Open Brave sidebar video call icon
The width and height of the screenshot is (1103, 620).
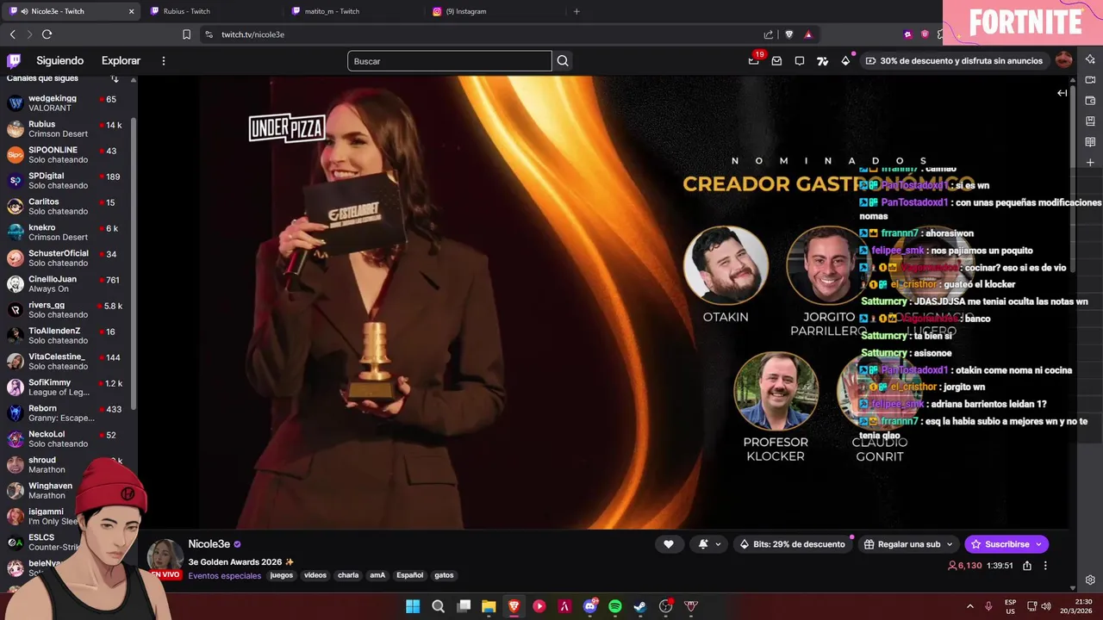[1090, 80]
